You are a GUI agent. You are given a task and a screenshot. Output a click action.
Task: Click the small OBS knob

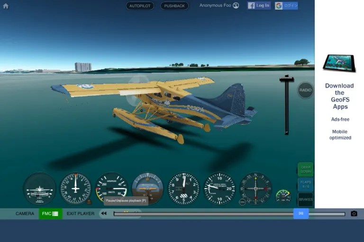click(x=242, y=202)
